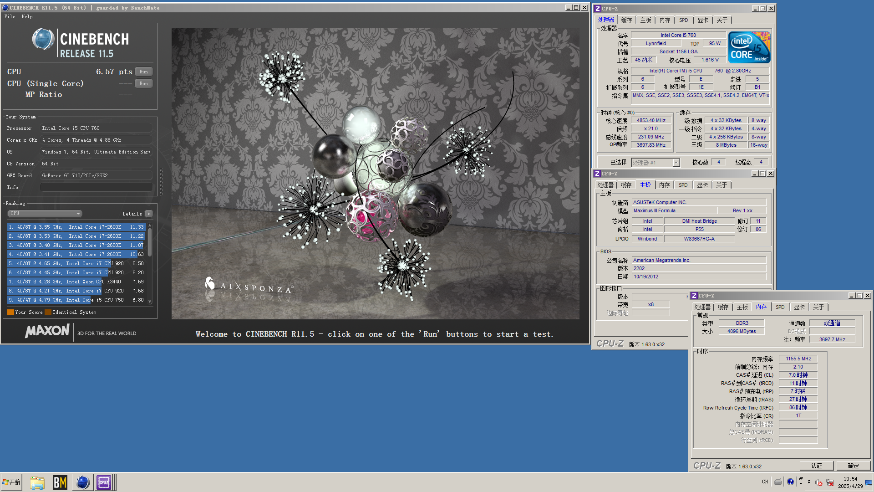
Task: Click the MAXON logo
Action: (47, 331)
